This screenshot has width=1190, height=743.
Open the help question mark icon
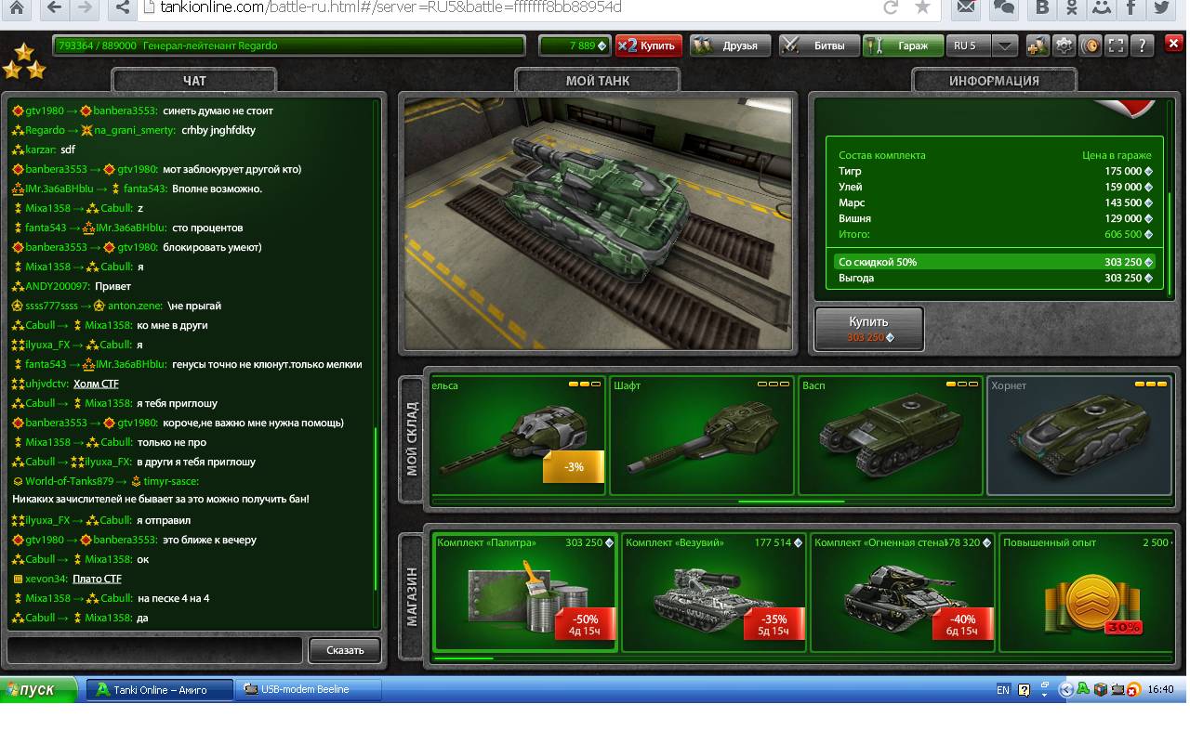click(x=1143, y=46)
